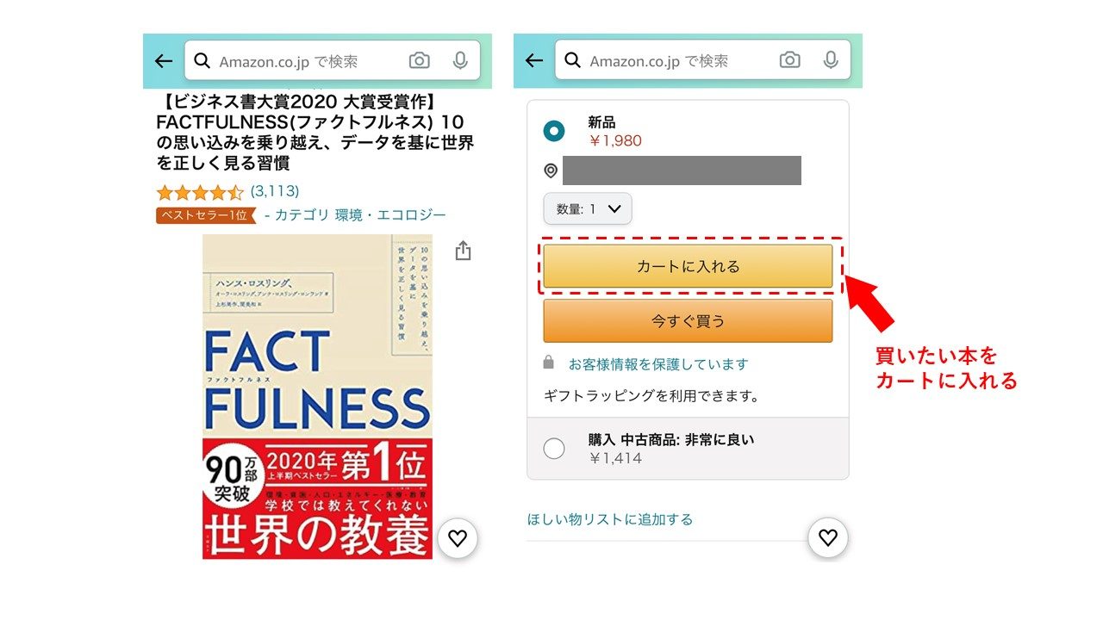Add book with カートに入れる button

click(x=688, y=266)
